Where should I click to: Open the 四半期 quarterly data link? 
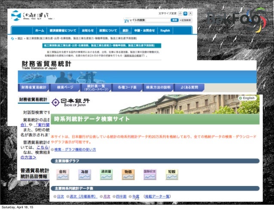pyautogui.click(x=121, y=196)
